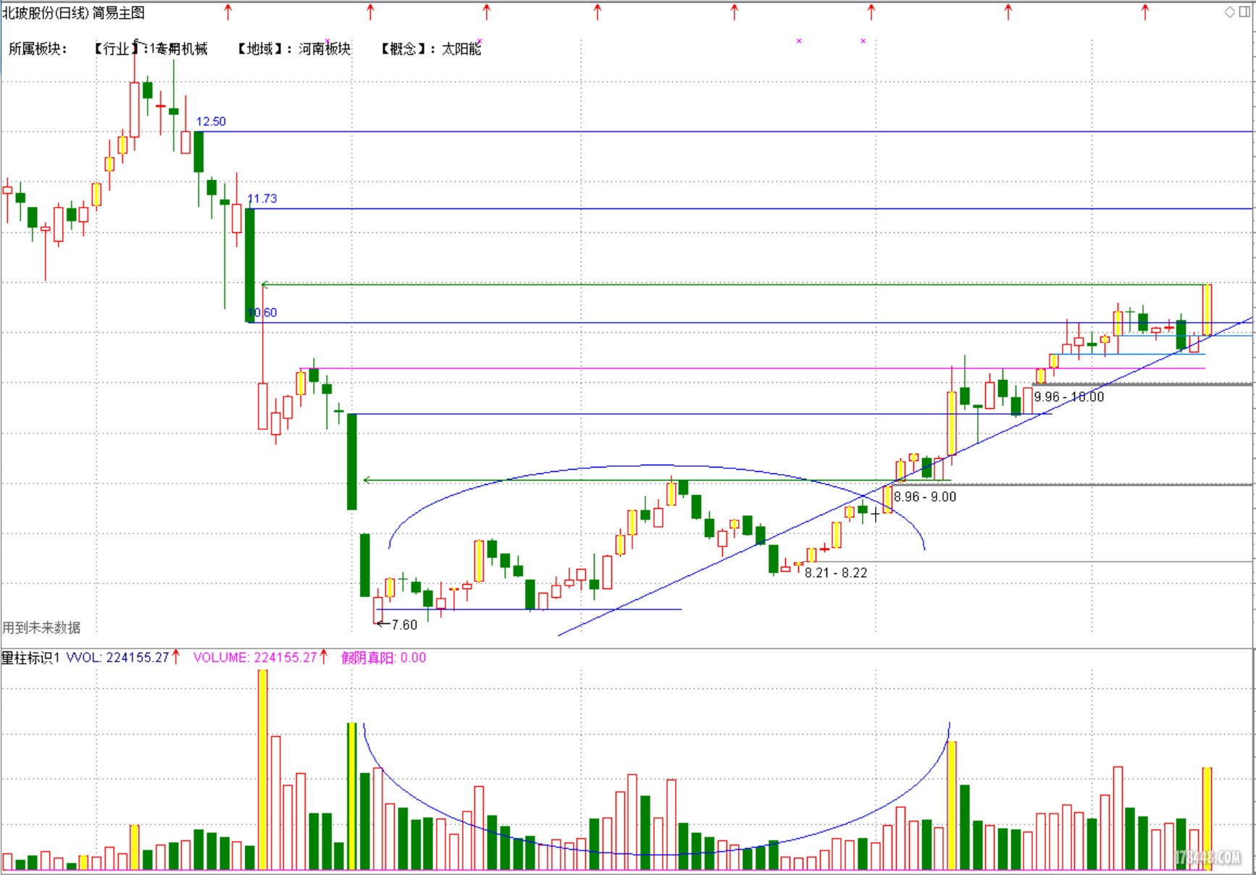Select the 11.73 price level label
This screenshot has height=875, width=1256.
(x=262, y=198)
